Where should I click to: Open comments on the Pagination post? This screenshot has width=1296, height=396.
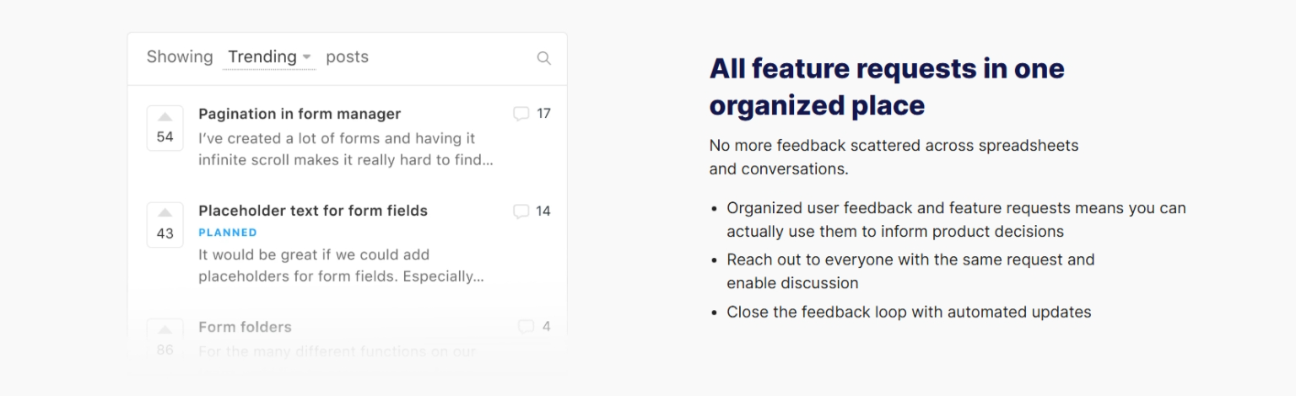click(x=532, y=114)
